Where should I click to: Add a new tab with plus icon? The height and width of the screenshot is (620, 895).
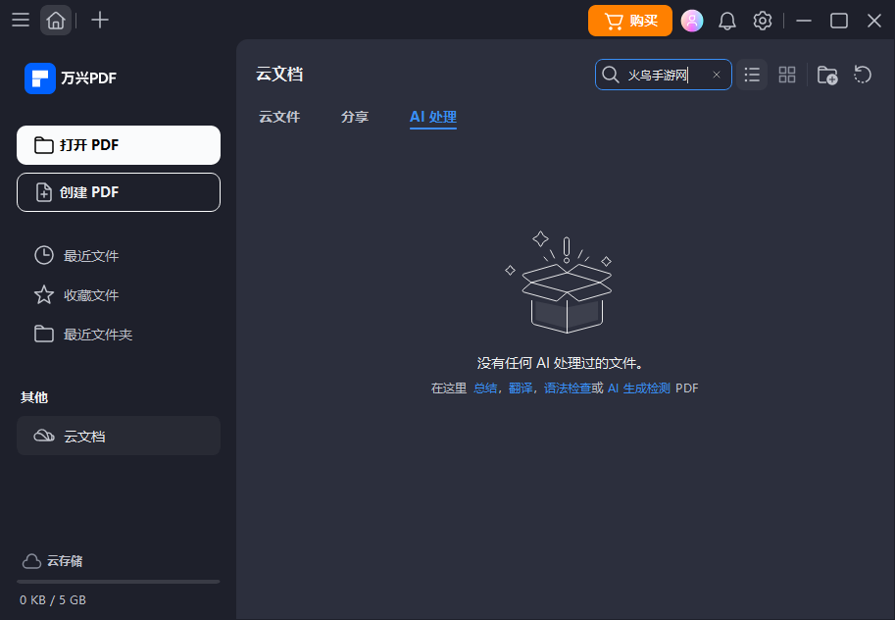coord(100,20)
